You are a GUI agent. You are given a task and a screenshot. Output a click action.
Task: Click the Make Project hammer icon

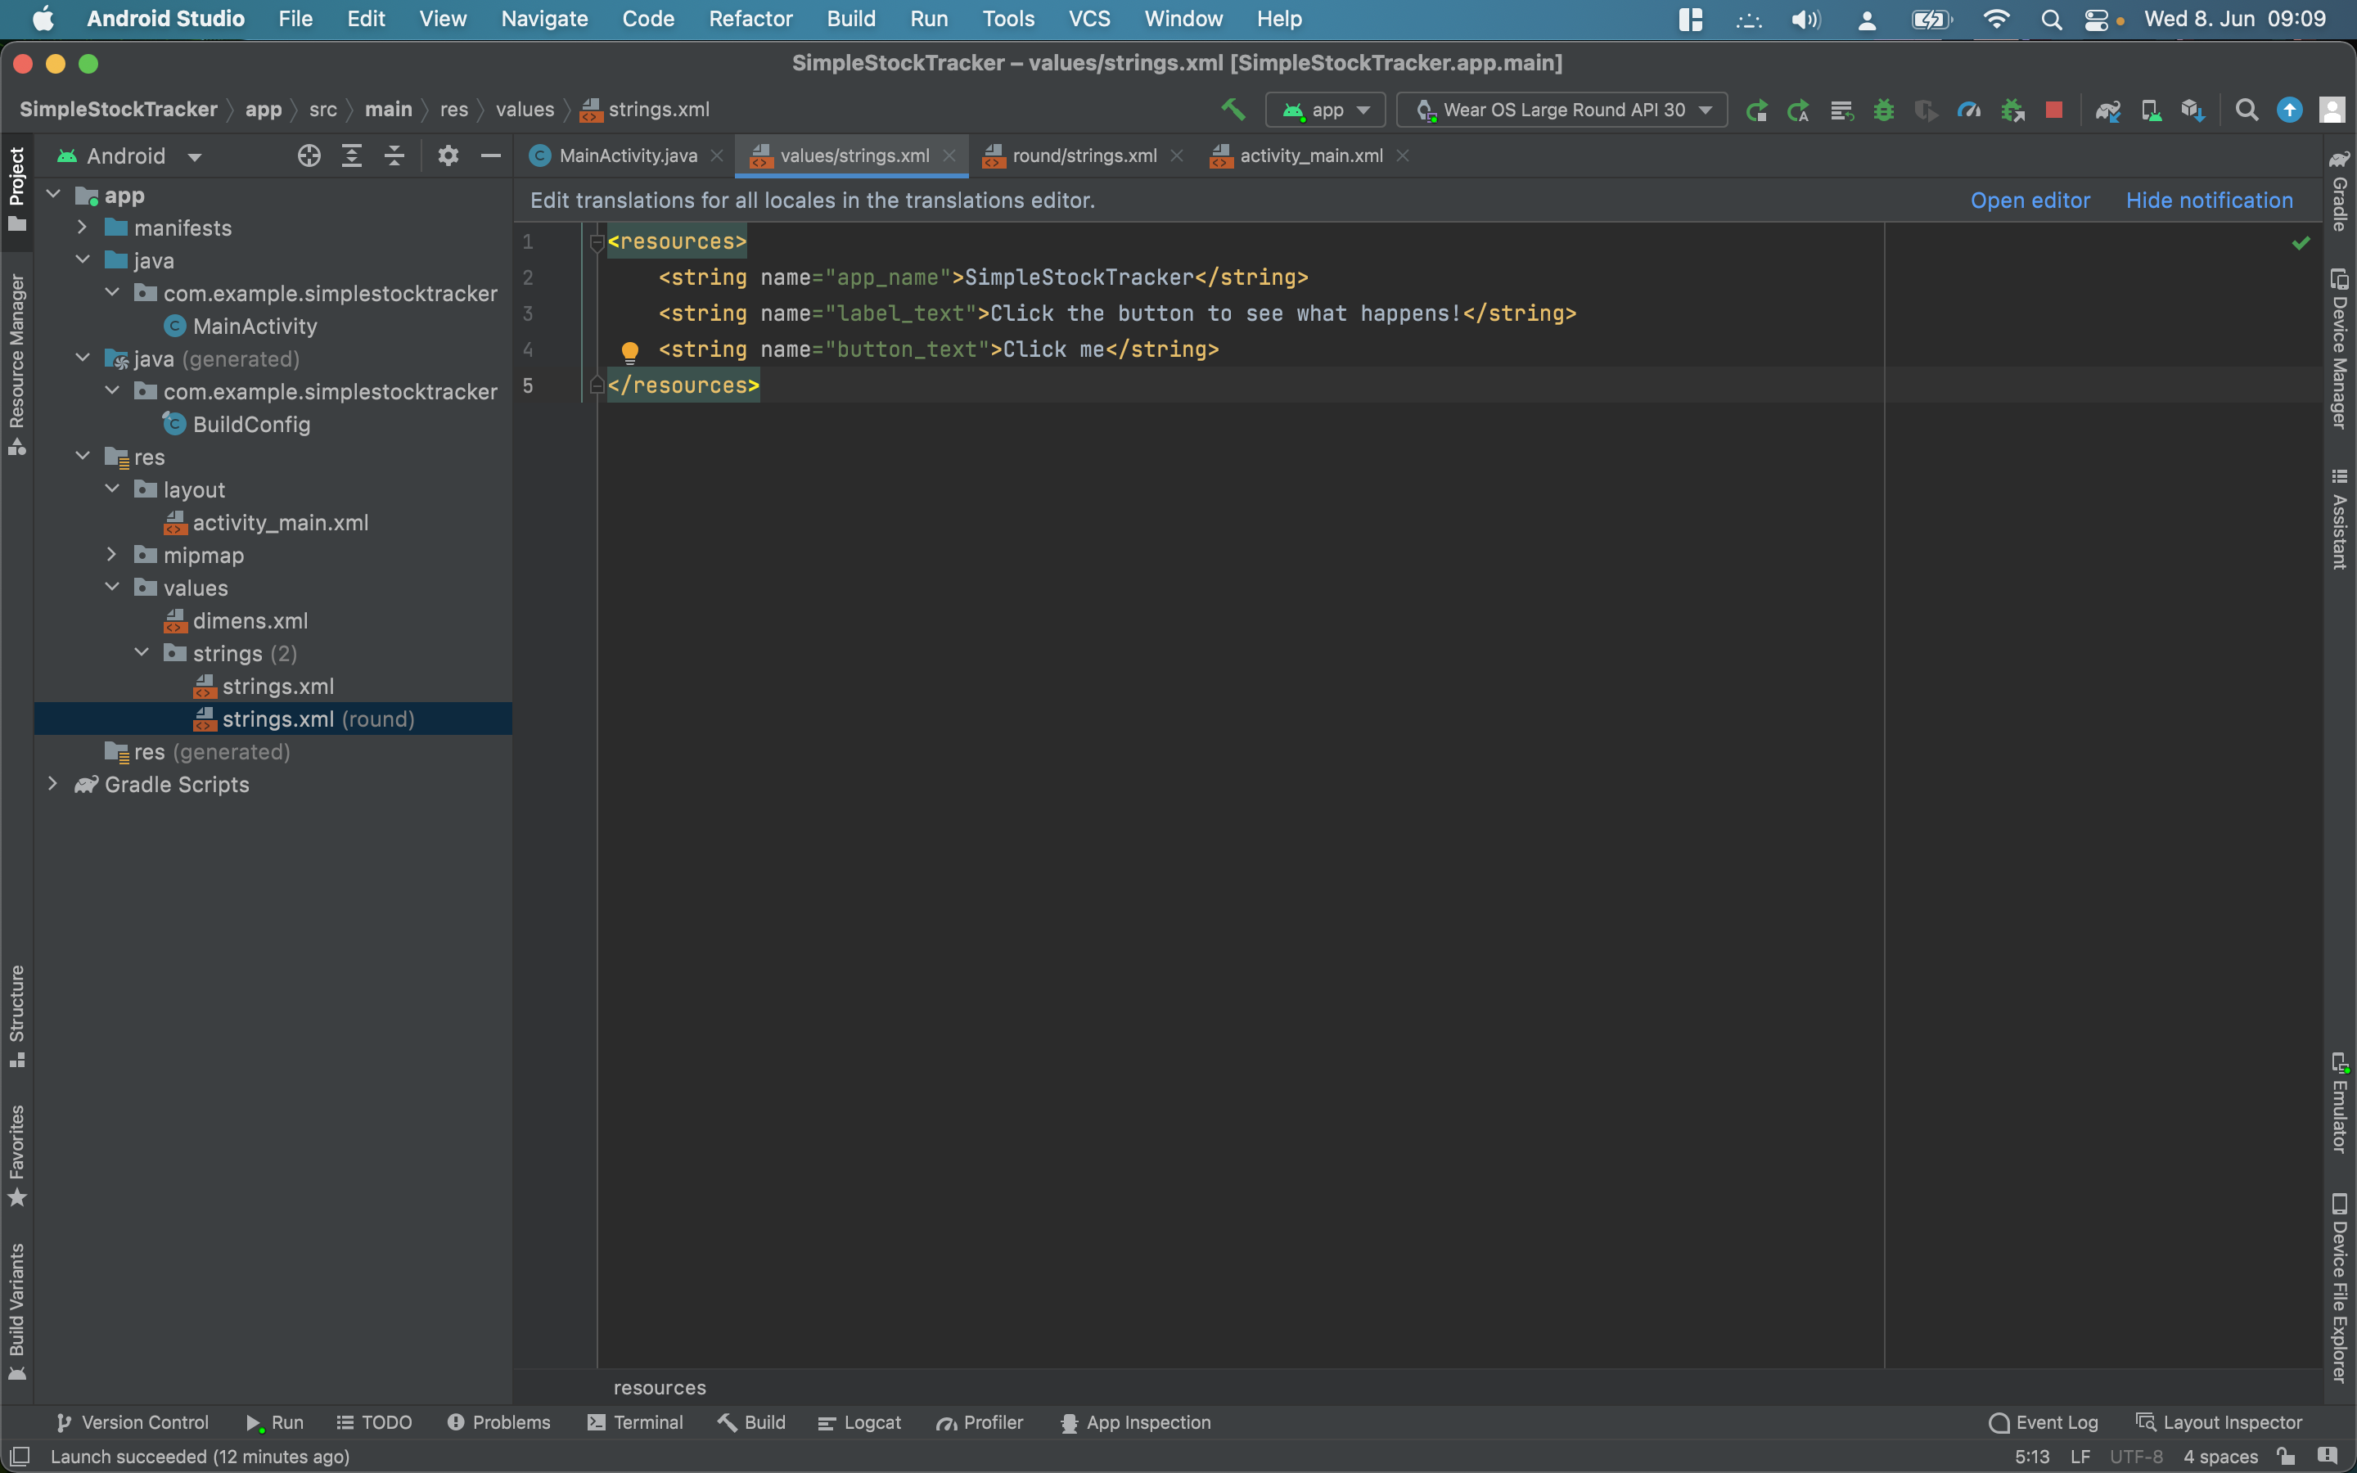(x=1233, y=110)
